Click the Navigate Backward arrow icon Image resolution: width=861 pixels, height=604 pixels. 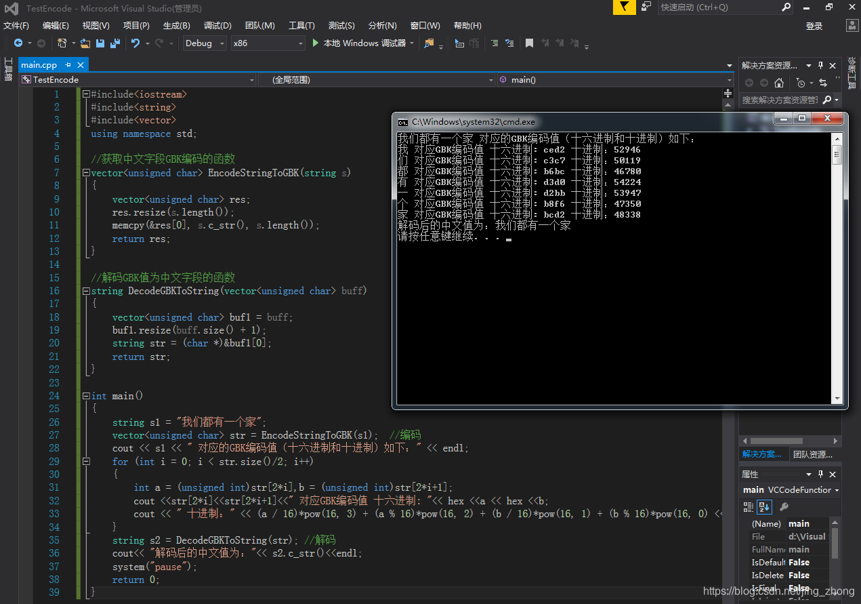pyautogui.click(x=18, y=43)
